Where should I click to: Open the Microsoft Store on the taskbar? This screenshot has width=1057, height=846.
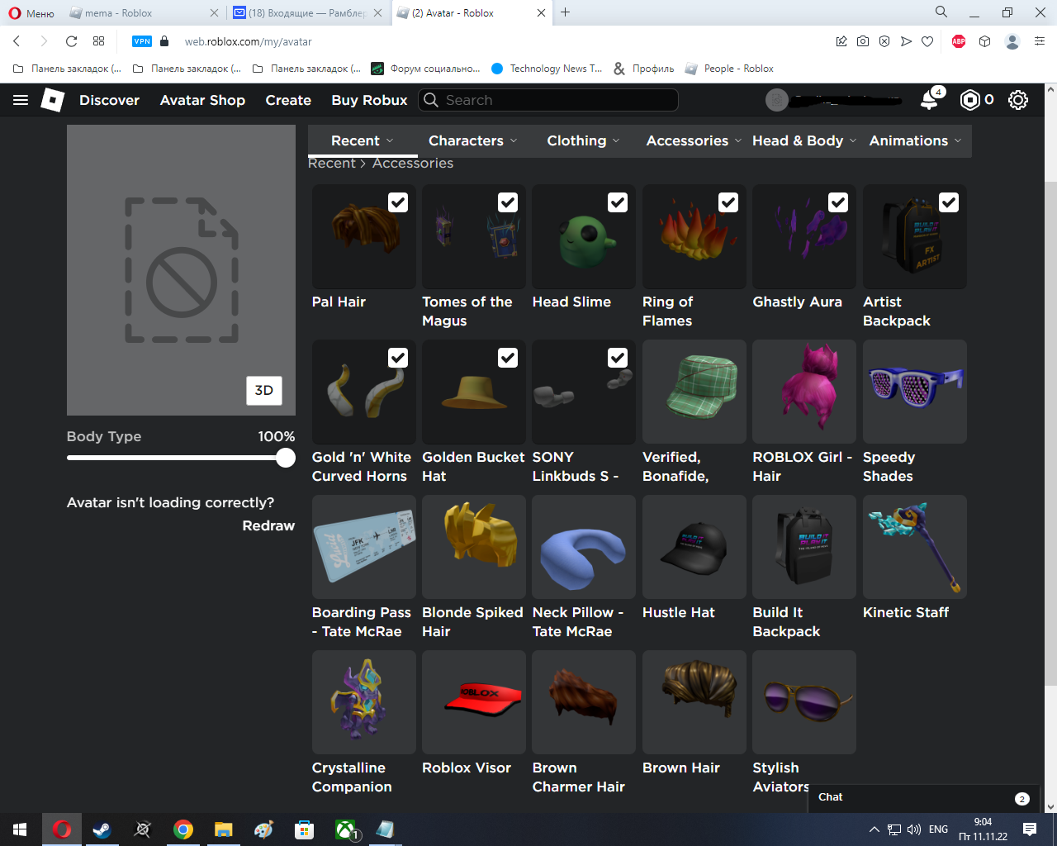(x=305, y=829)
